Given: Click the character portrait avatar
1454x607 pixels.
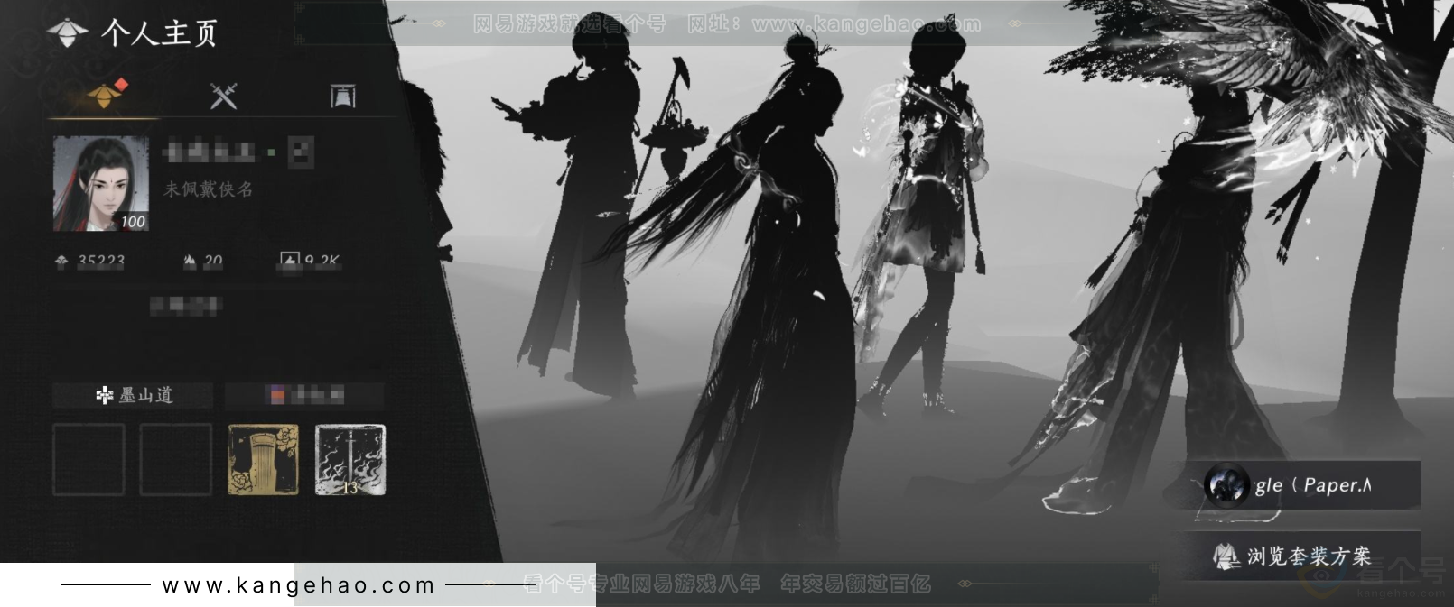Looking at the screenshot, I should 100,184.
